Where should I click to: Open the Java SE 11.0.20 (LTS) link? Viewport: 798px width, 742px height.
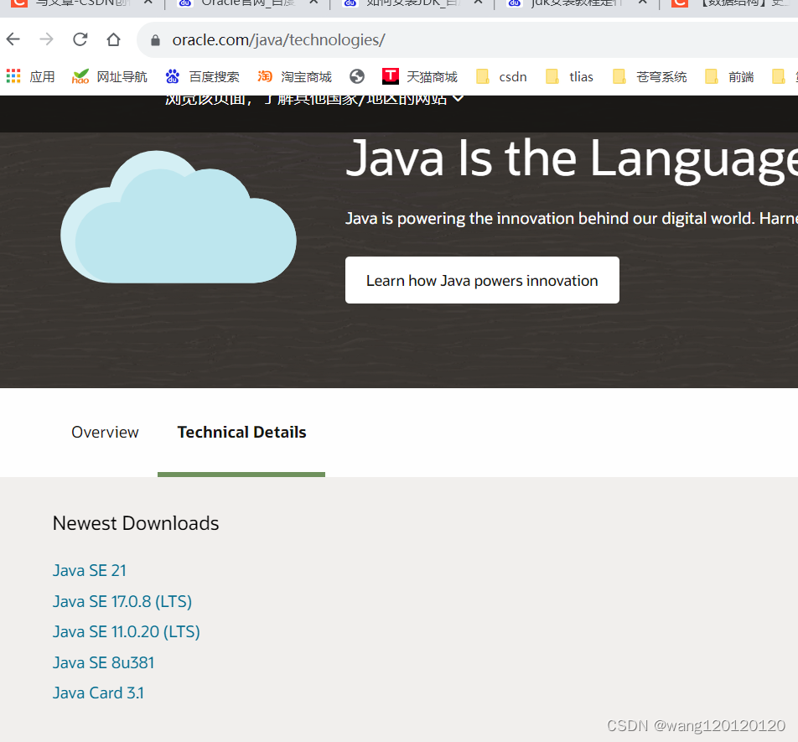pos(127,631)
